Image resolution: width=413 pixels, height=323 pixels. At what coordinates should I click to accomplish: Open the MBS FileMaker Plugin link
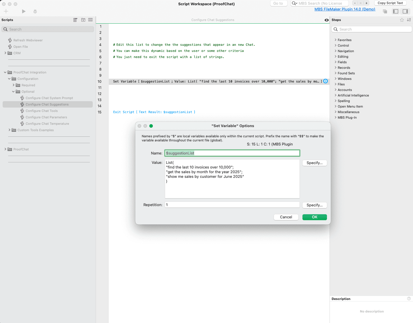pos(345,9)
